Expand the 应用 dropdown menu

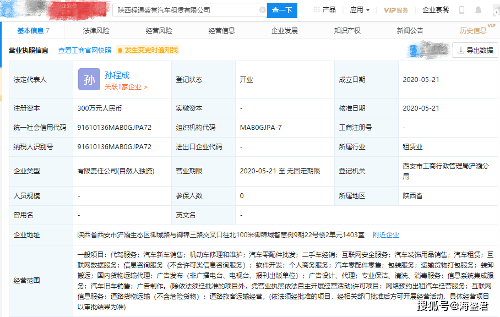[x=360, y=10]
